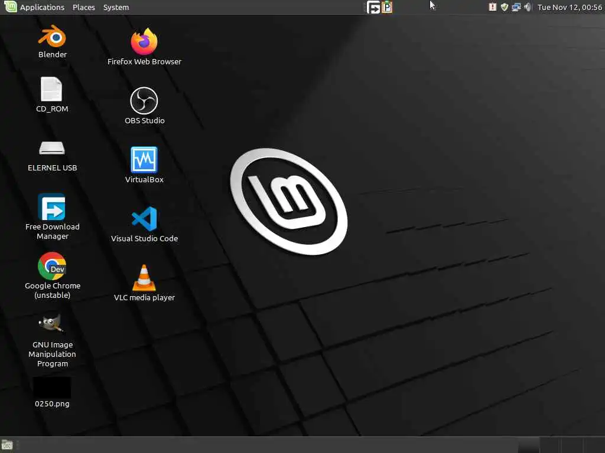Launch Free Download Manager from desktop
Viewport: 605px width, 453px height.
(x=52, y=207)
